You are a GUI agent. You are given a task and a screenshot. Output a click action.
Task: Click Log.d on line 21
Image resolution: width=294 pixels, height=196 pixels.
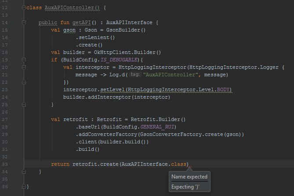(117, 75)
